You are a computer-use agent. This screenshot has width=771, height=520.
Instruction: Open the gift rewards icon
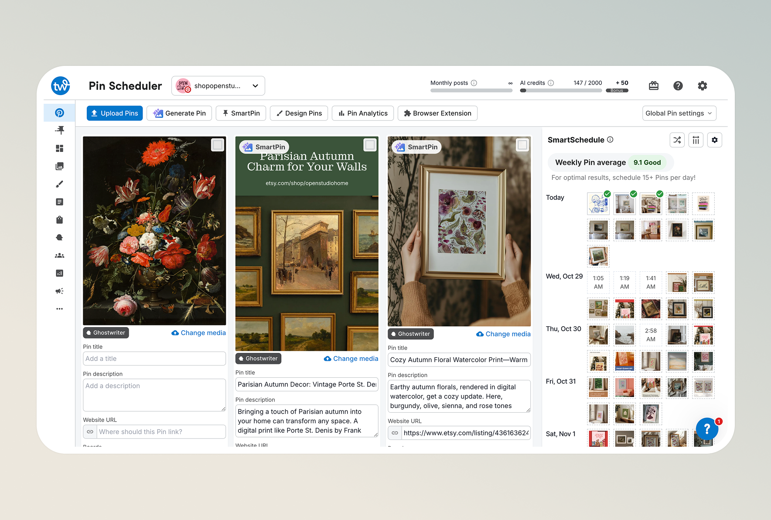point(654,86)
